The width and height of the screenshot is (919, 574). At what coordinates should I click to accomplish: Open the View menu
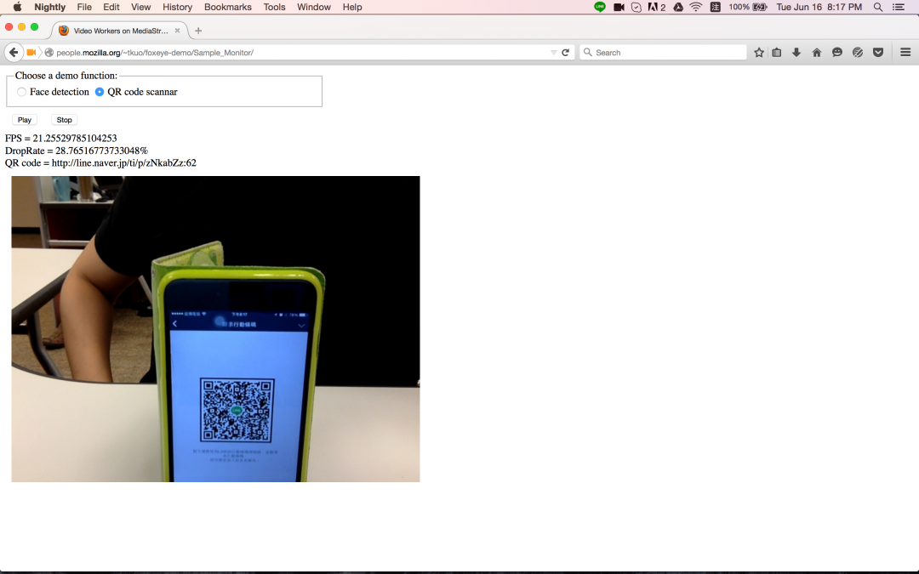[140, 7]
